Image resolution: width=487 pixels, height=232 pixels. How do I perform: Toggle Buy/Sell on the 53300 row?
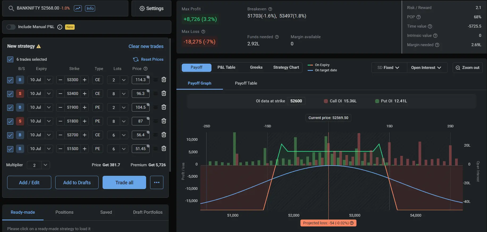[20, 80]
